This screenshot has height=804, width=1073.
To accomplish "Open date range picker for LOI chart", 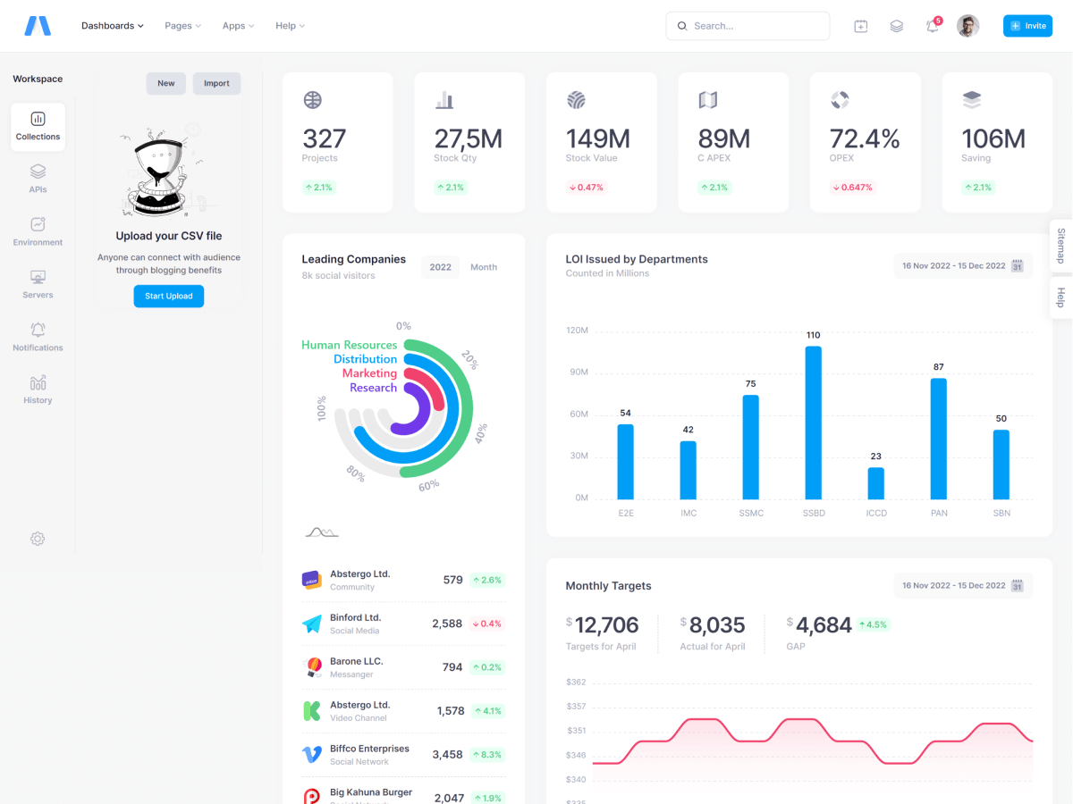I will point(962,265).
